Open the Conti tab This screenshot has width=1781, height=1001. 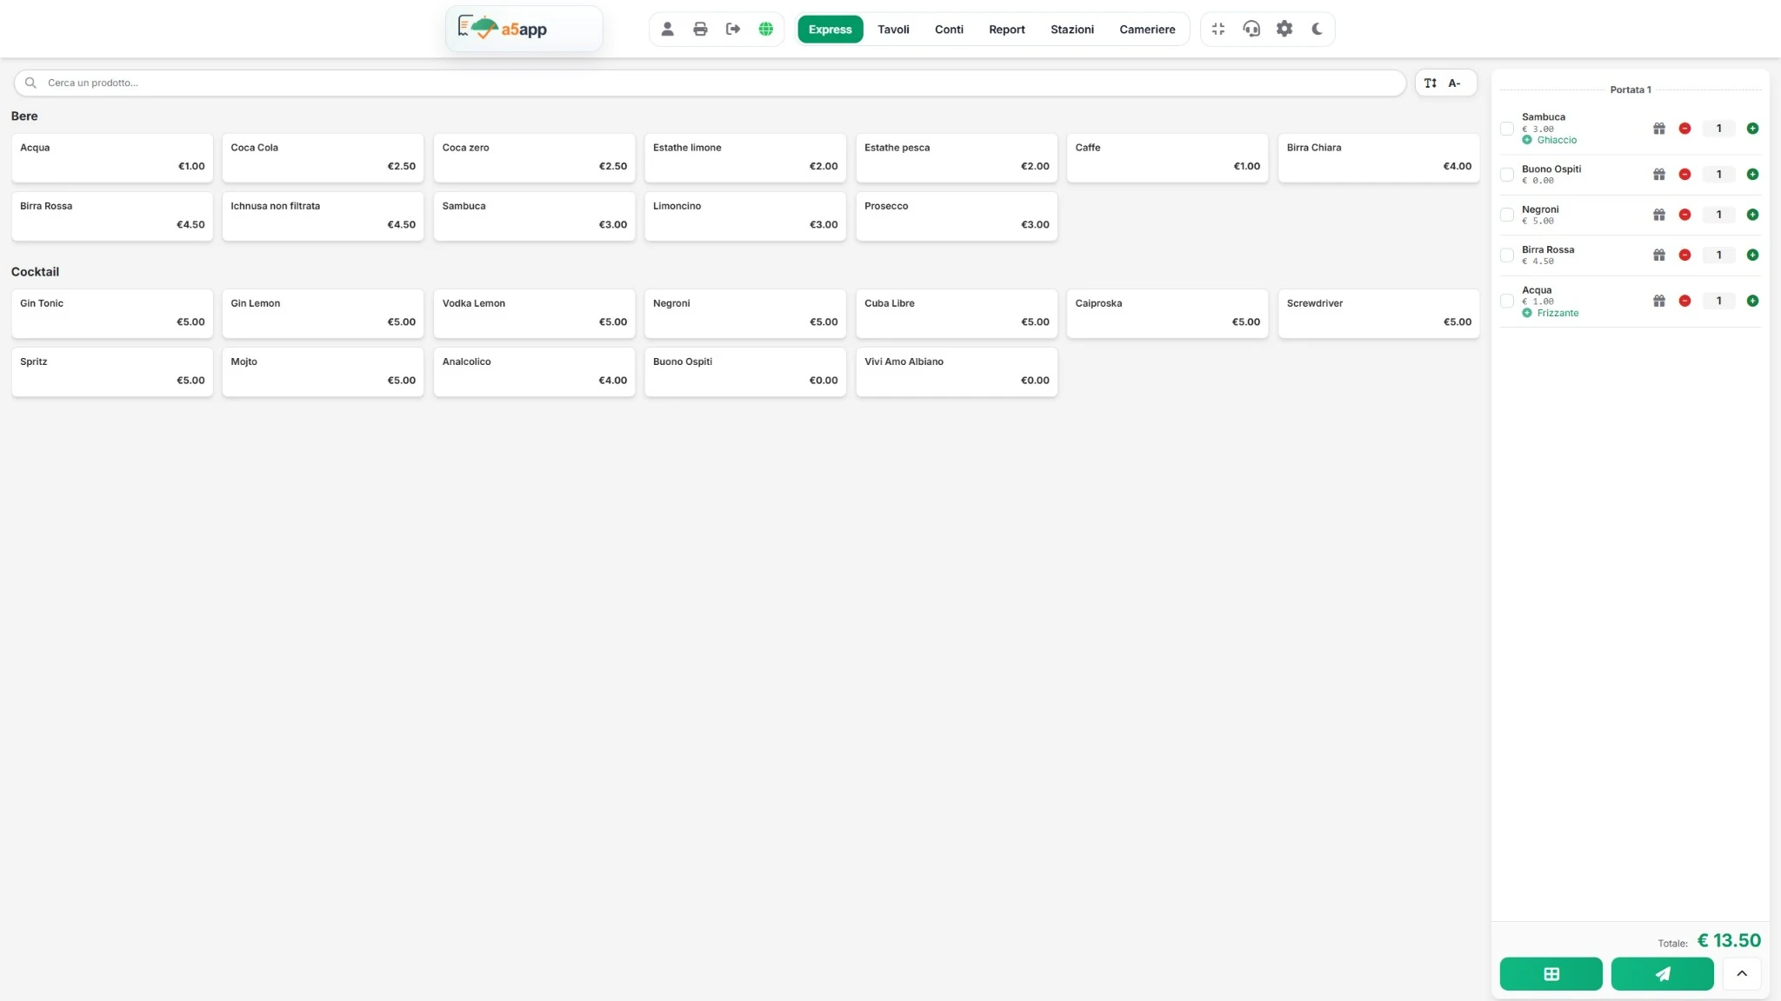click(949, 29)
